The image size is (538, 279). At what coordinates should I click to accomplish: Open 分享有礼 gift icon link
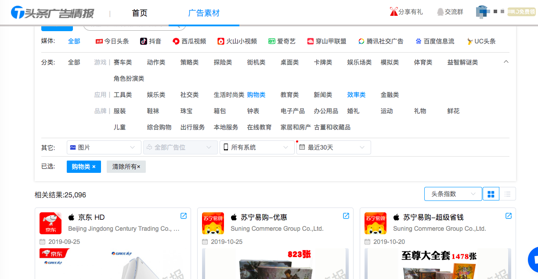[406, 12]
